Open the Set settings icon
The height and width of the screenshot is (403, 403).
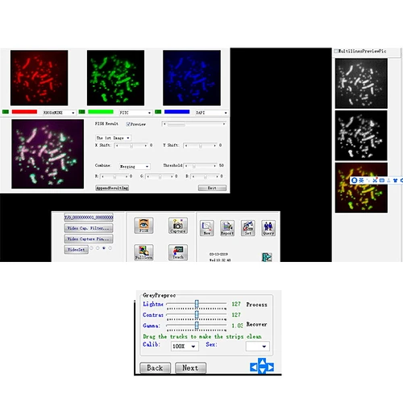[x=247, y=228]
